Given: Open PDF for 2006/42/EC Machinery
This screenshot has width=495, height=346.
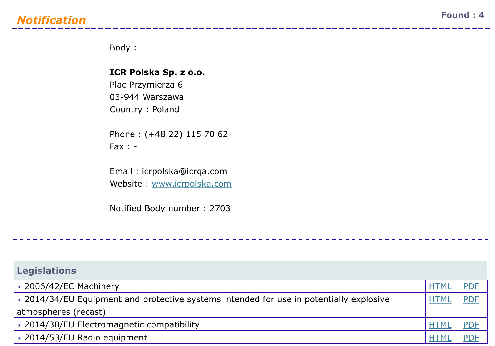Looking at the screenshot, I should click(471, 286).
